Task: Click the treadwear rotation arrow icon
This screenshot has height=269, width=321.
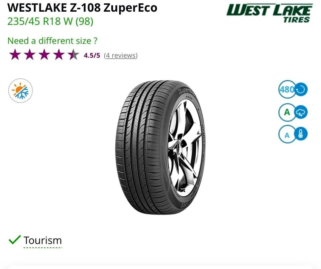Action: (x=301, y=90)
